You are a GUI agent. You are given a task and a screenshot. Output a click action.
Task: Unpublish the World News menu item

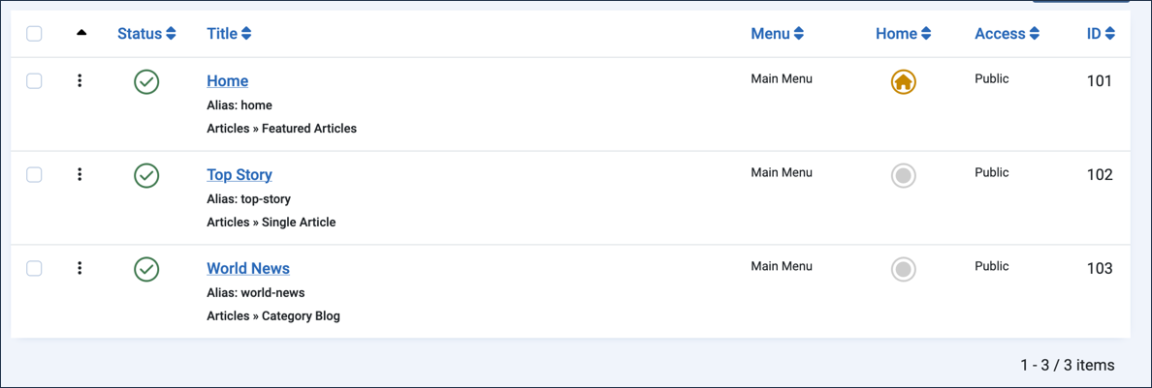click(147, 269)
